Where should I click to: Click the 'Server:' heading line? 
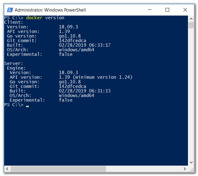coord(13,63)
